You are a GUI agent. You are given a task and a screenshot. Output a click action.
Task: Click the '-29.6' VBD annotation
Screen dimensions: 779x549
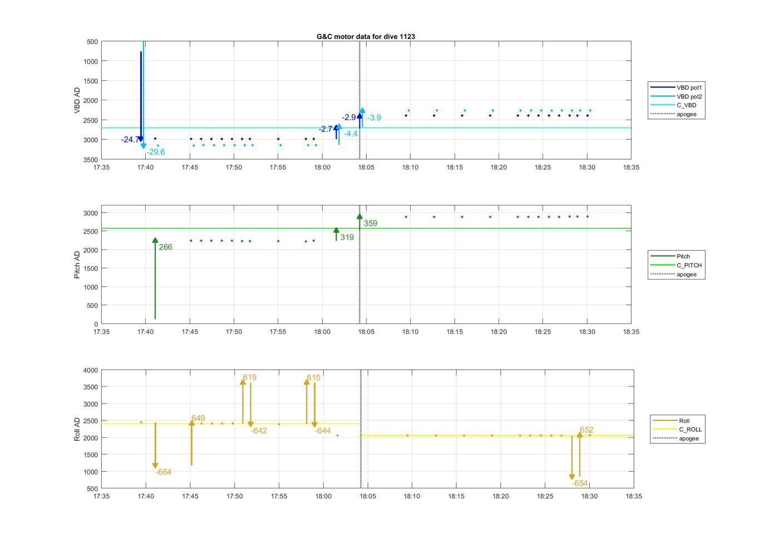click(x=156, y=152)
